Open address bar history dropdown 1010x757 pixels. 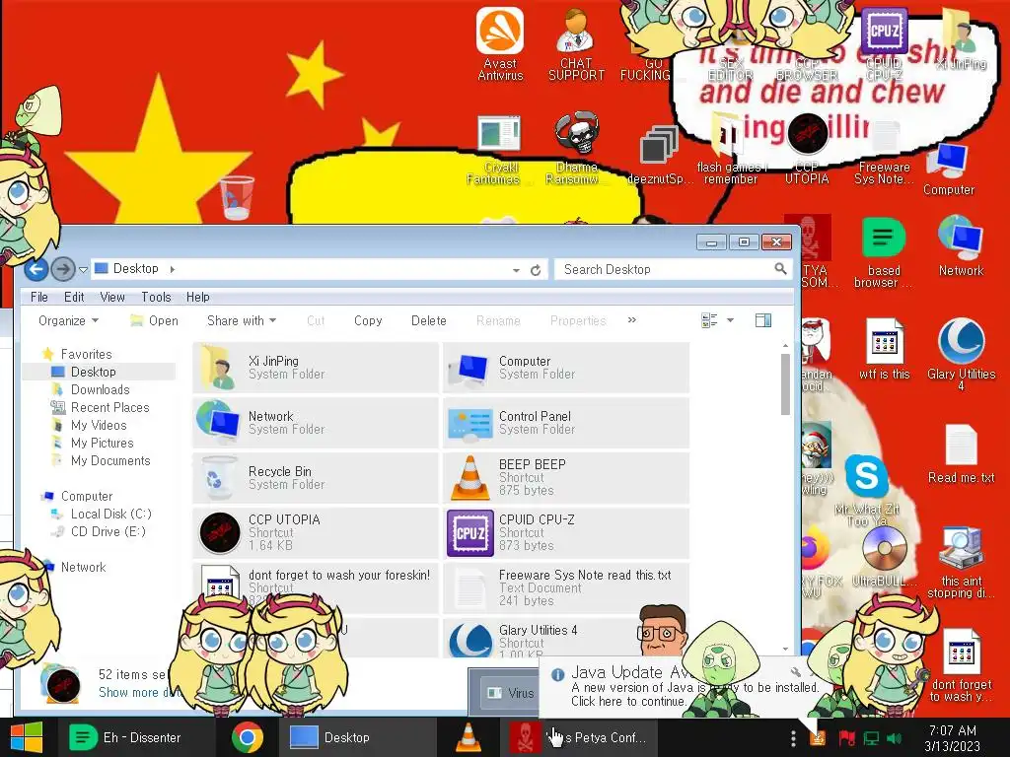(516, 270)
